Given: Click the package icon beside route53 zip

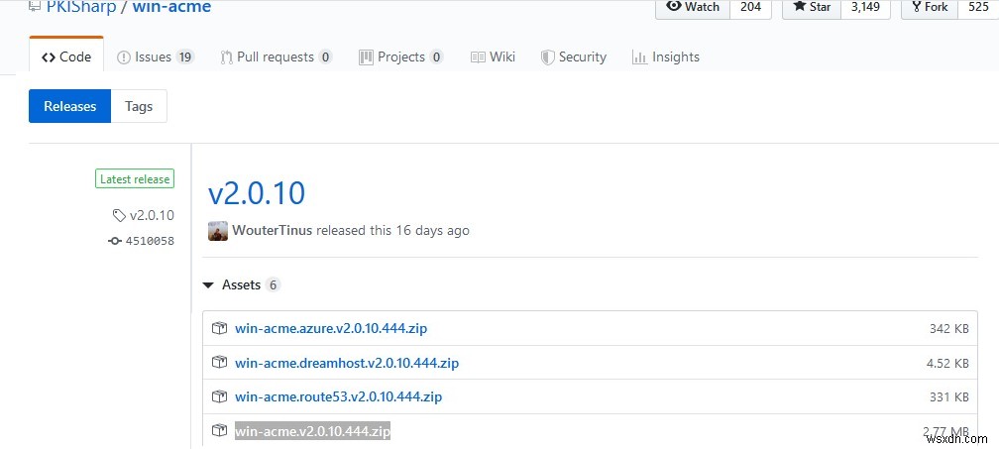Looking at the screenshot, I should click(219, 396).
